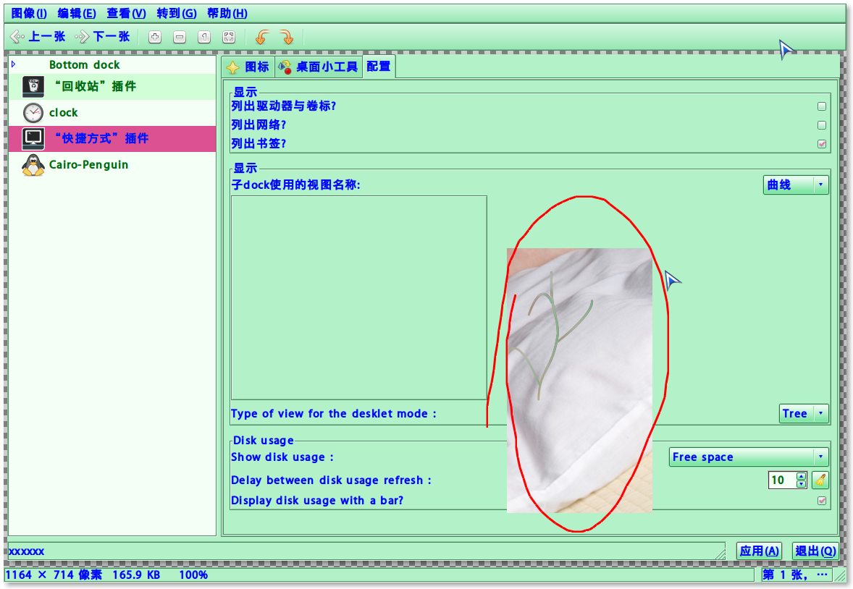
Task: Go to next image with 下一张
Action: pos(103,36)
